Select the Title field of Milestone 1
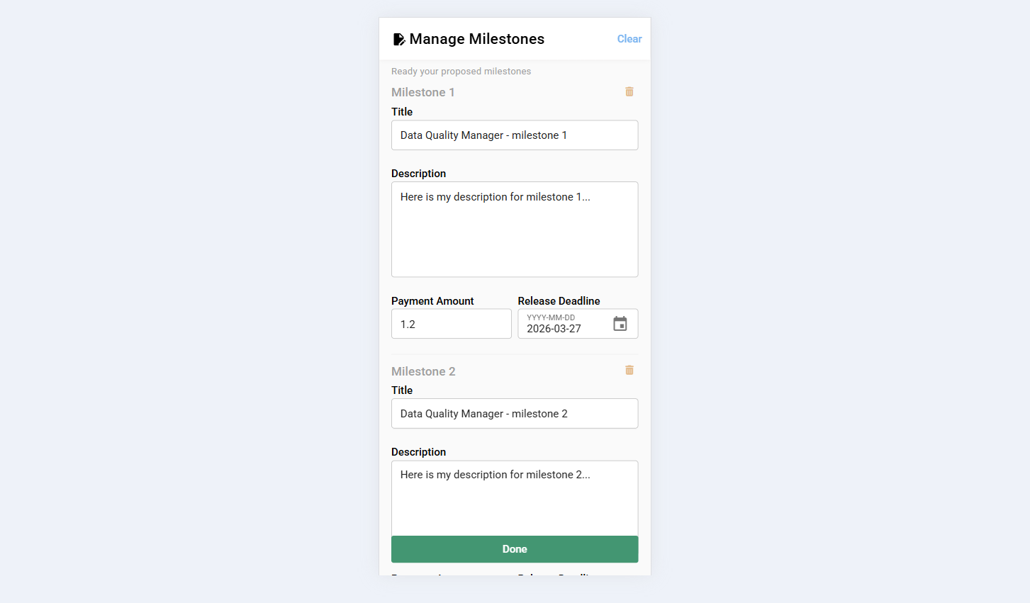 click(x=515, y=135)
